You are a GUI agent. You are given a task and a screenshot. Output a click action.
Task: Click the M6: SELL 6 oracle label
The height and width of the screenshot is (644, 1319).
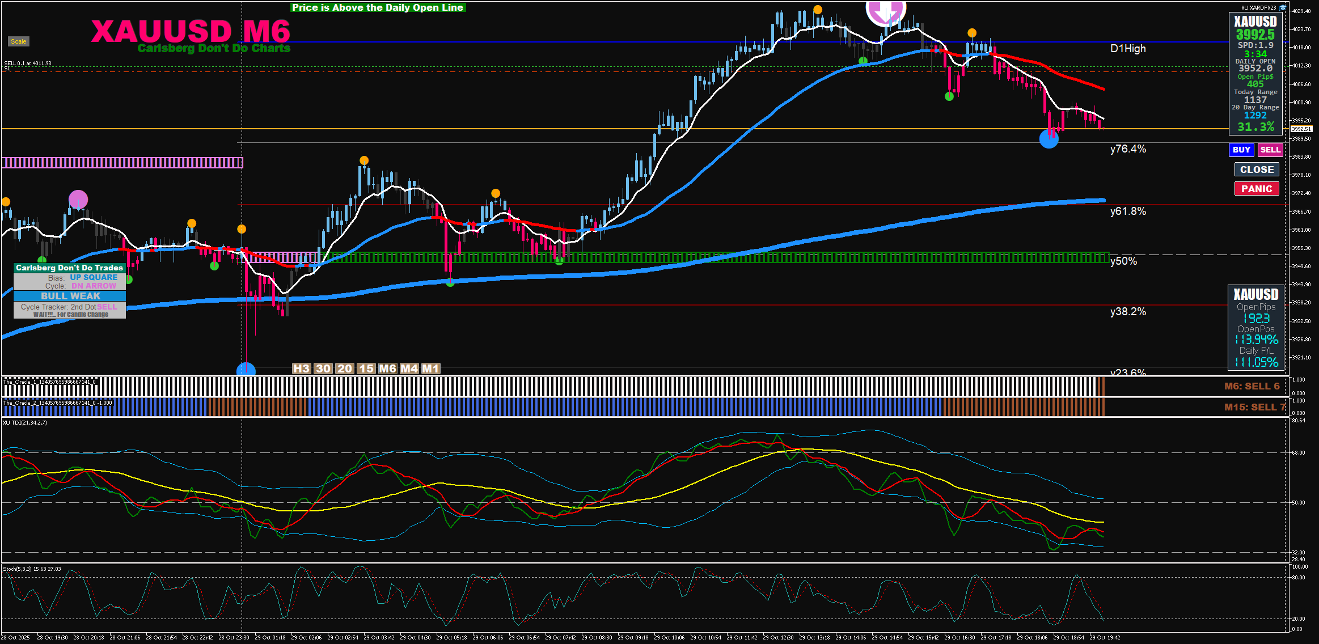coord(1252,386)
